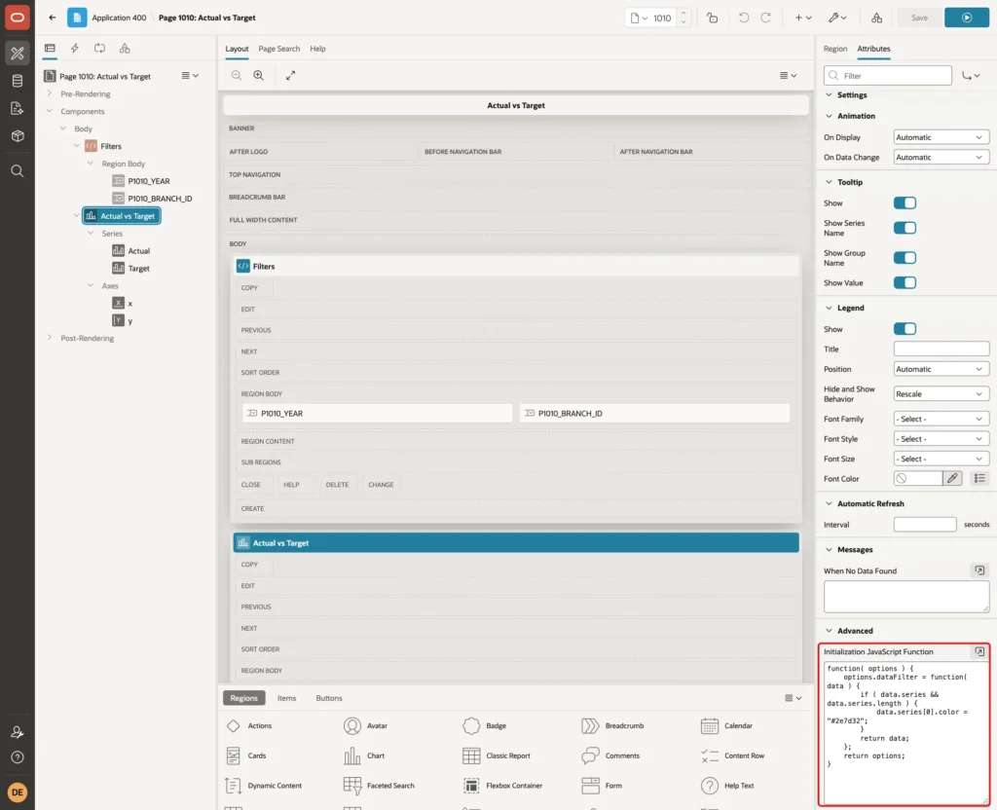
Task: Switch to Dynamic Actions lightning icon
Action: click(74, 49)
